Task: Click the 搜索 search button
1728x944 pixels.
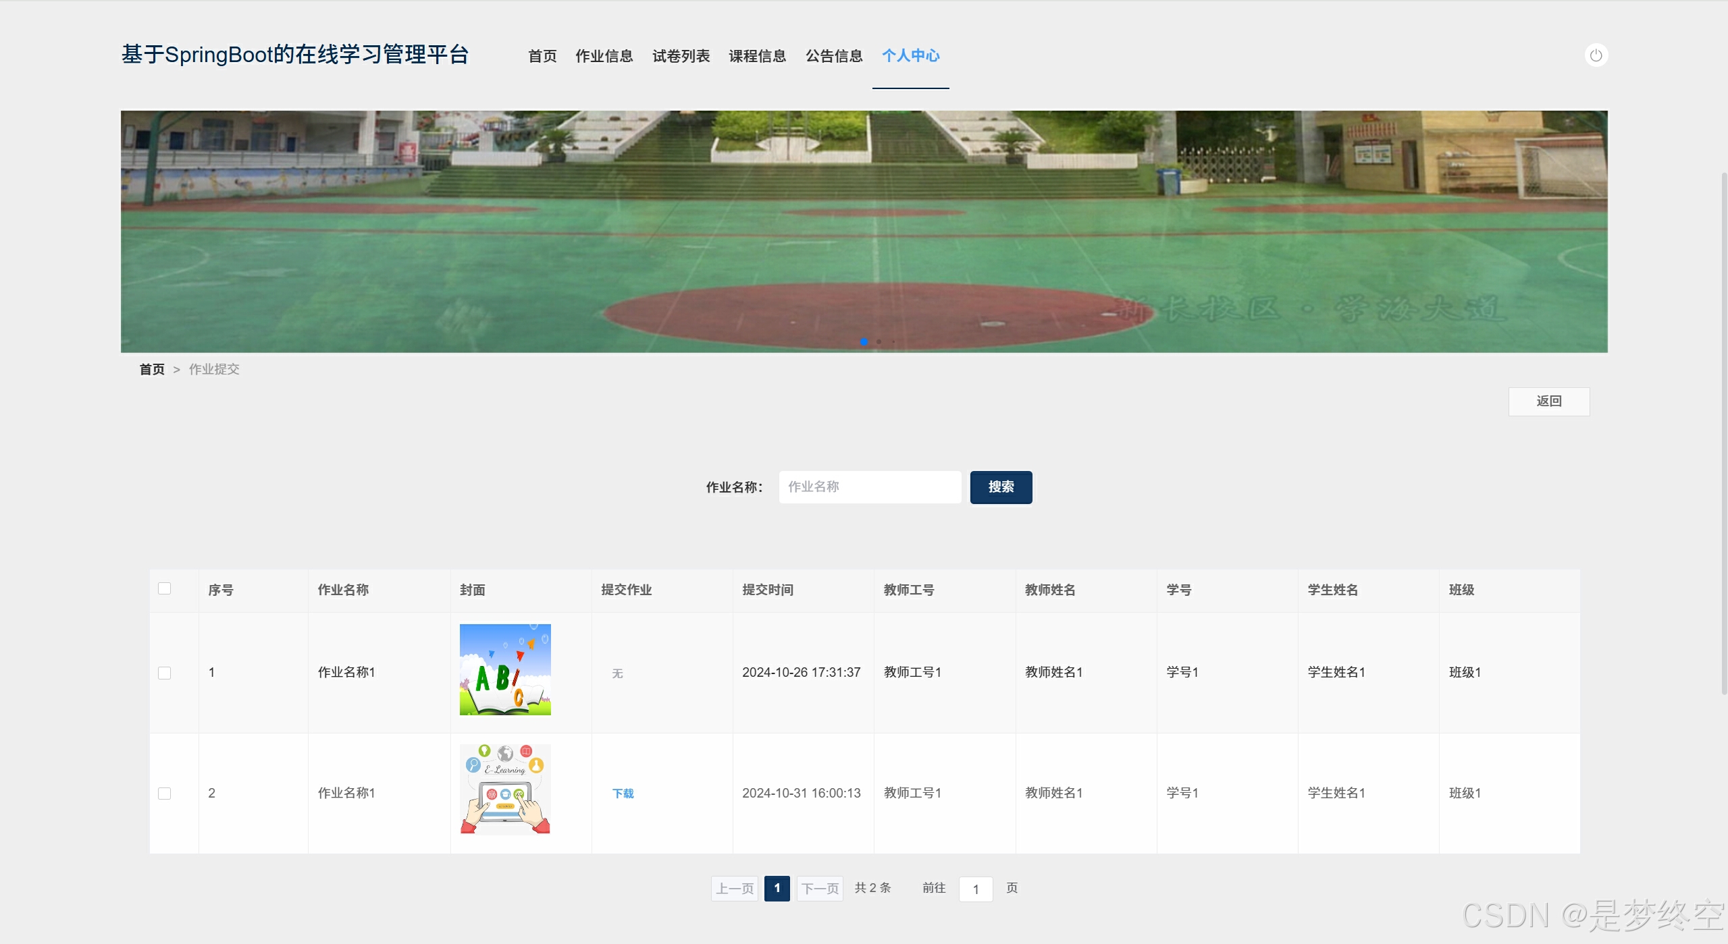Action: (x=1001, y=487)
